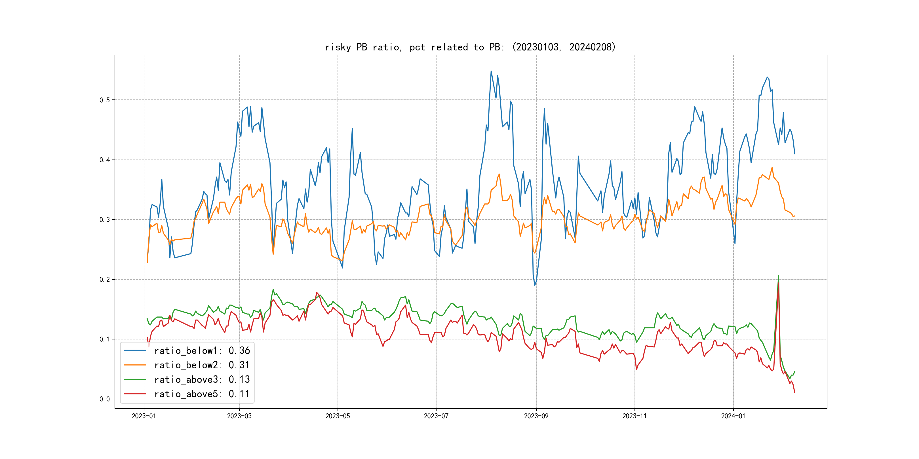The width and height of the screenshot is (919, 459).
Task: Click the 2023-09 x-axis label
Action: click(x=536, y=416)
